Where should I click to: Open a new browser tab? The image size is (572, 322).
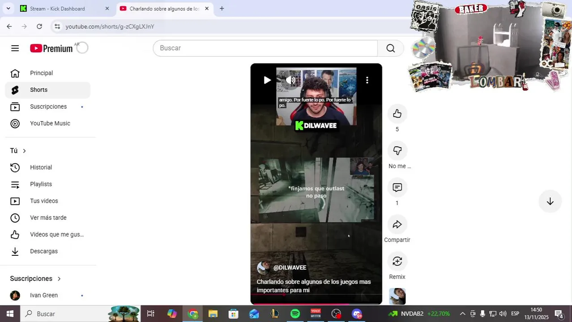(222, 8)
